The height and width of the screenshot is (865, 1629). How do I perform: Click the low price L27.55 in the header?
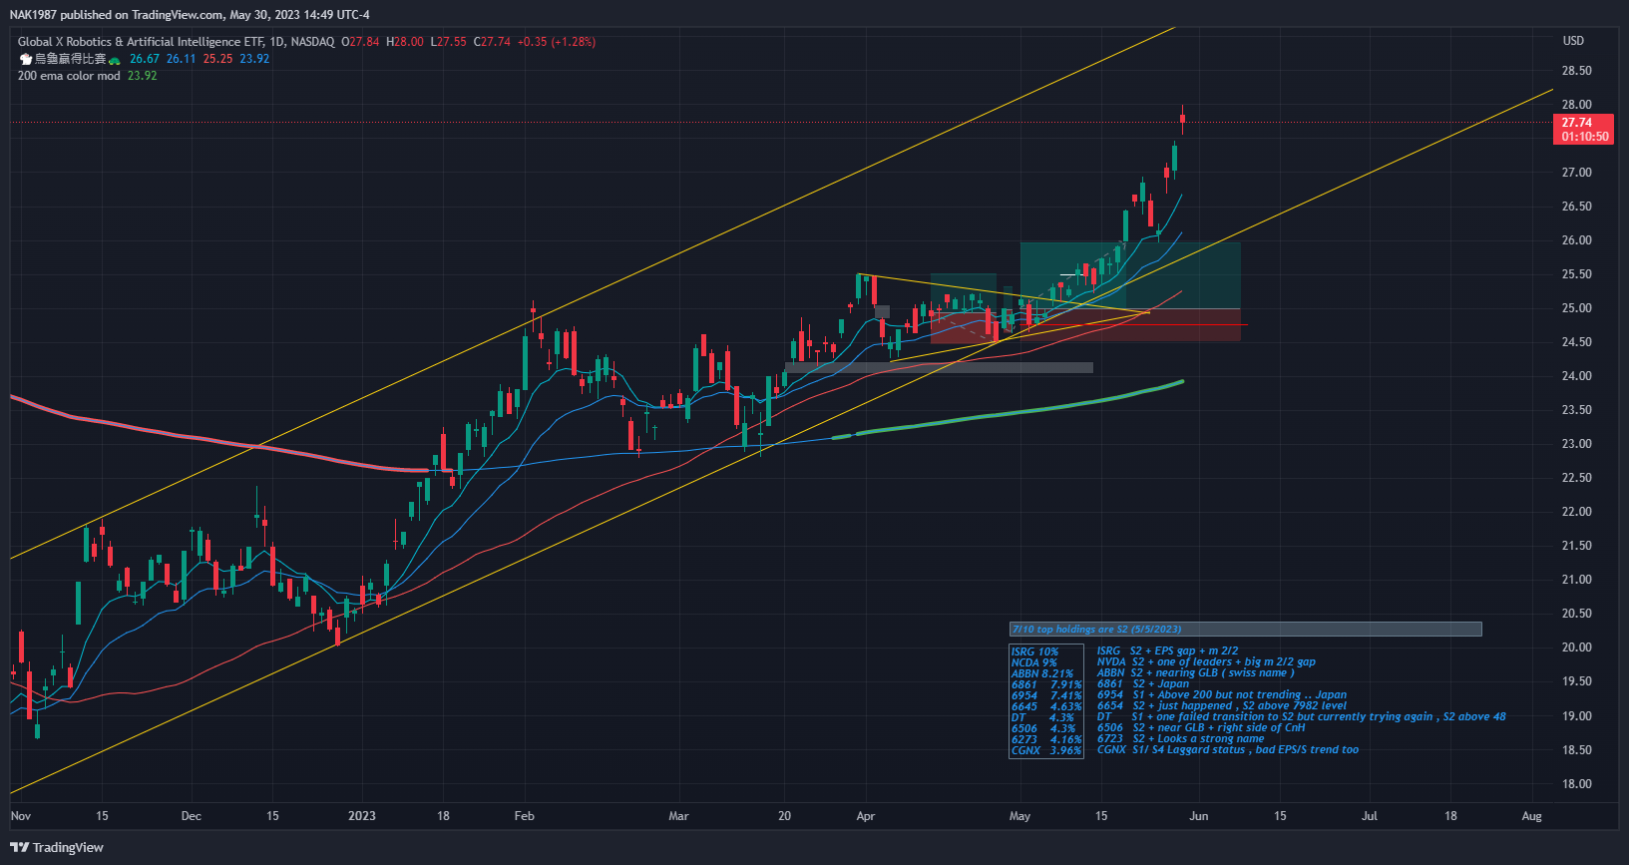[x=449, y=42]
